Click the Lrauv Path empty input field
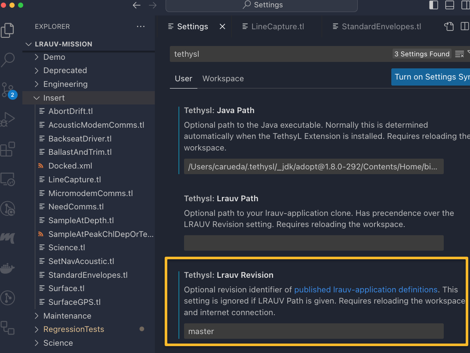 point(313,243)
